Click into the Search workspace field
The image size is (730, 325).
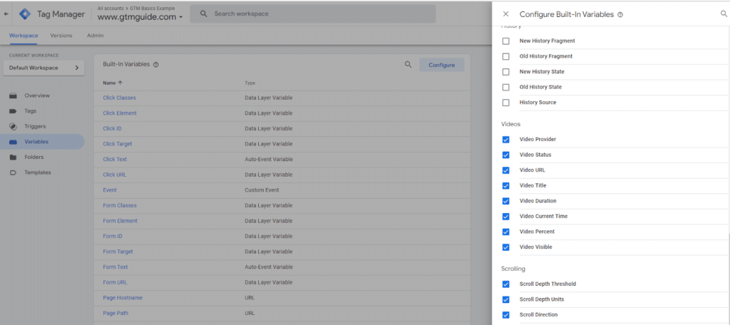pyautogui.click(x=313, y=14)
